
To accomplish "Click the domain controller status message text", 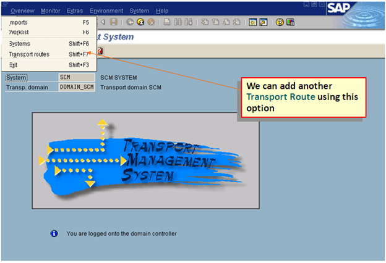I will point(122,233).
